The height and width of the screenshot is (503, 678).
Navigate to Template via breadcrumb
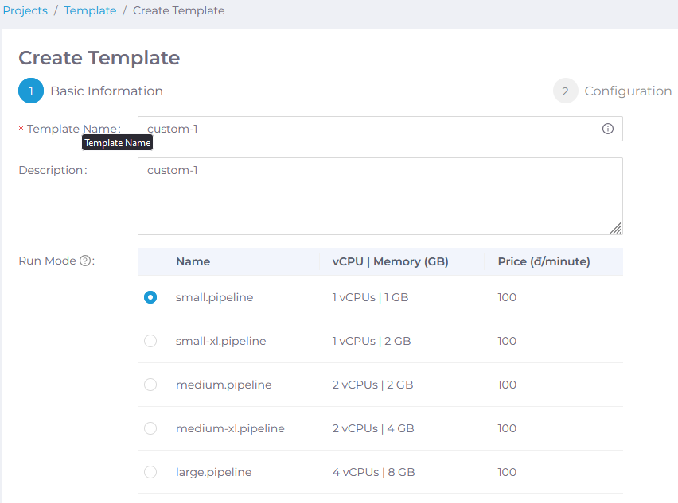(x=90, y=10)
